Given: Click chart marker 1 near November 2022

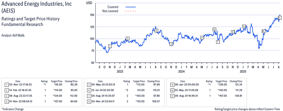Looking at the screenshot, I should [x=110, y=46].
